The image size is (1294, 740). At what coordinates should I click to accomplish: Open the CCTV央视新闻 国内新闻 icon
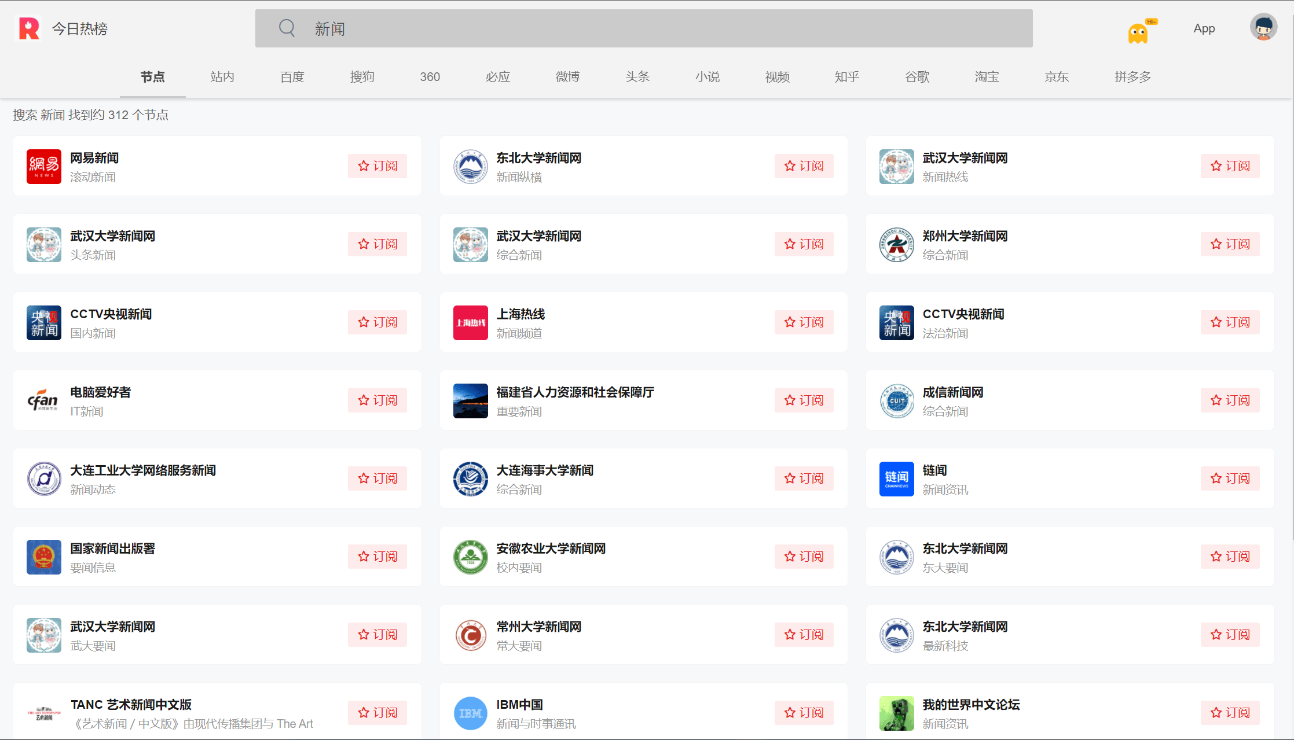[44, 323]
